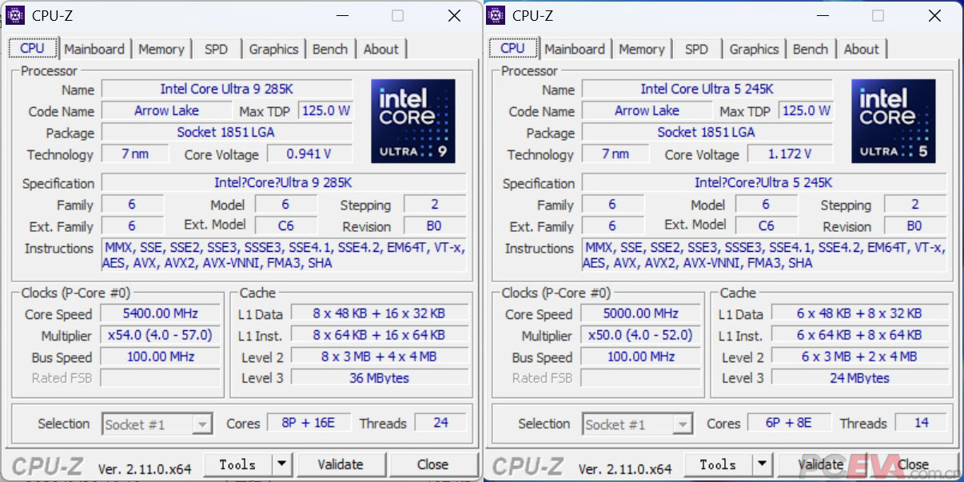Click the L1 Data value 6 x 48 KB + 8 x 32 KB
964x482 pixels.
[x=860, y=313]
